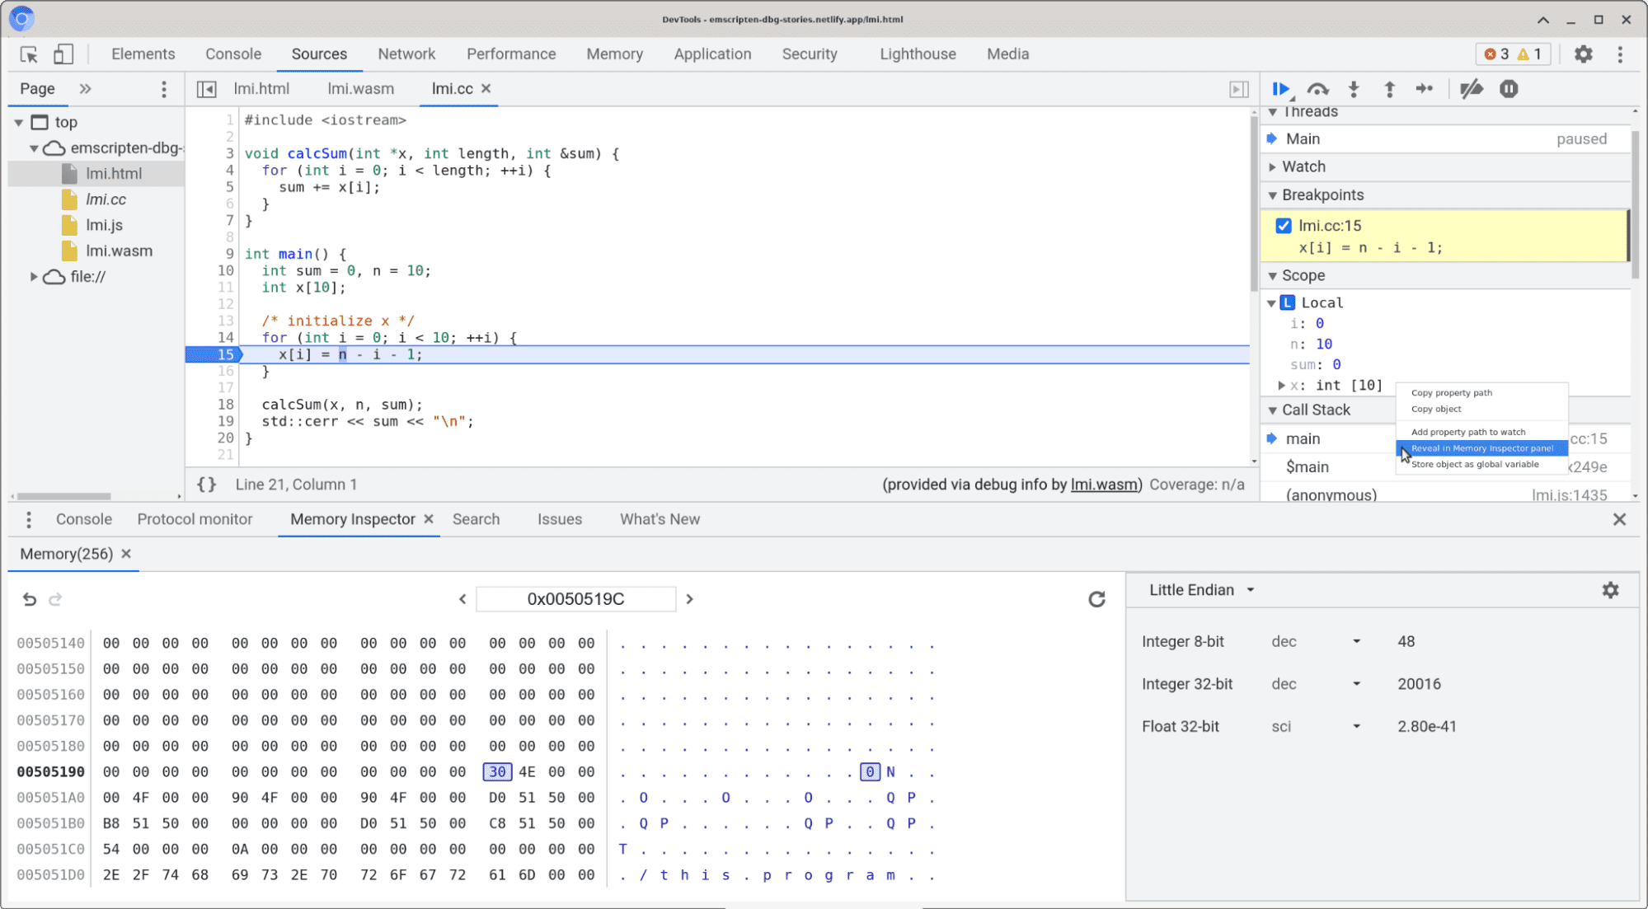Click the memory address input field
This screenshot has width=1648, height=909.
click(575, 599)
